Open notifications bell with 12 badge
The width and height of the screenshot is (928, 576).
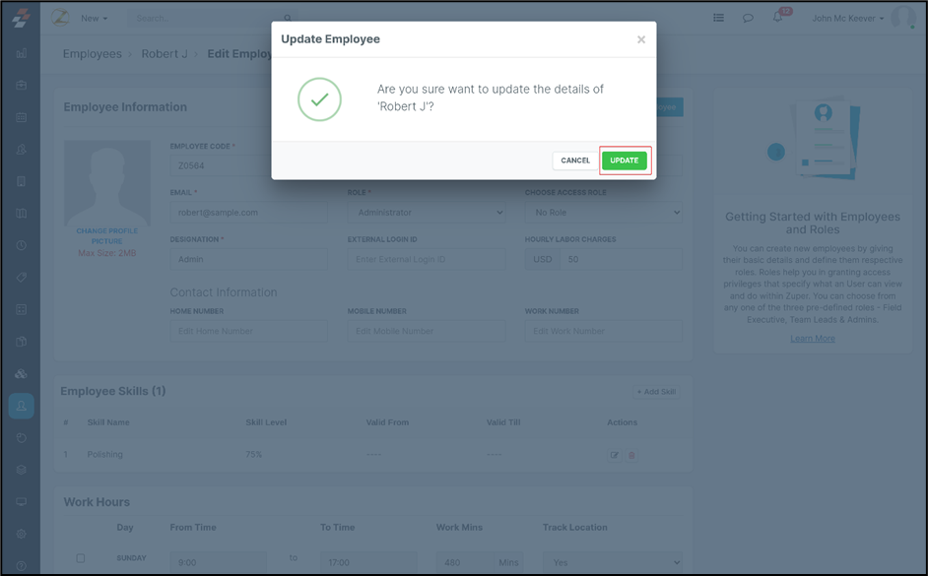[x=777, y=17]
